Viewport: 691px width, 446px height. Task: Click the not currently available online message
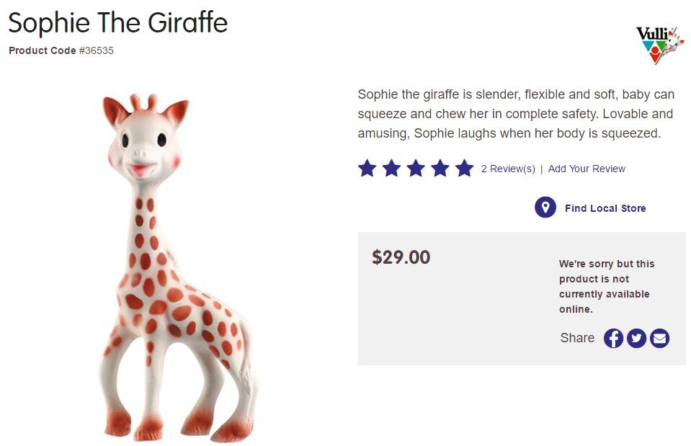(x=606, y=286)
